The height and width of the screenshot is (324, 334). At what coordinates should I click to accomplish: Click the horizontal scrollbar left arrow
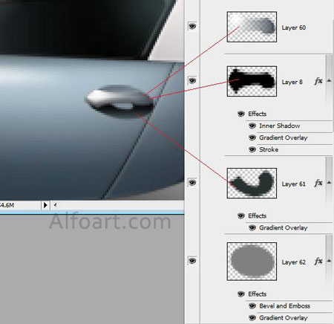[x=55, y=205]
